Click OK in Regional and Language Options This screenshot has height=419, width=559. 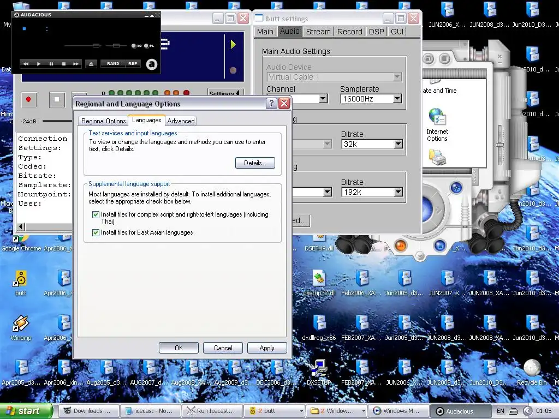179,348
